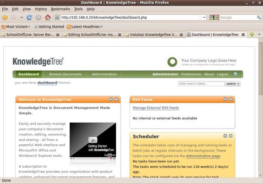
Task: Open the Help menu
Action: click(91, 9)
